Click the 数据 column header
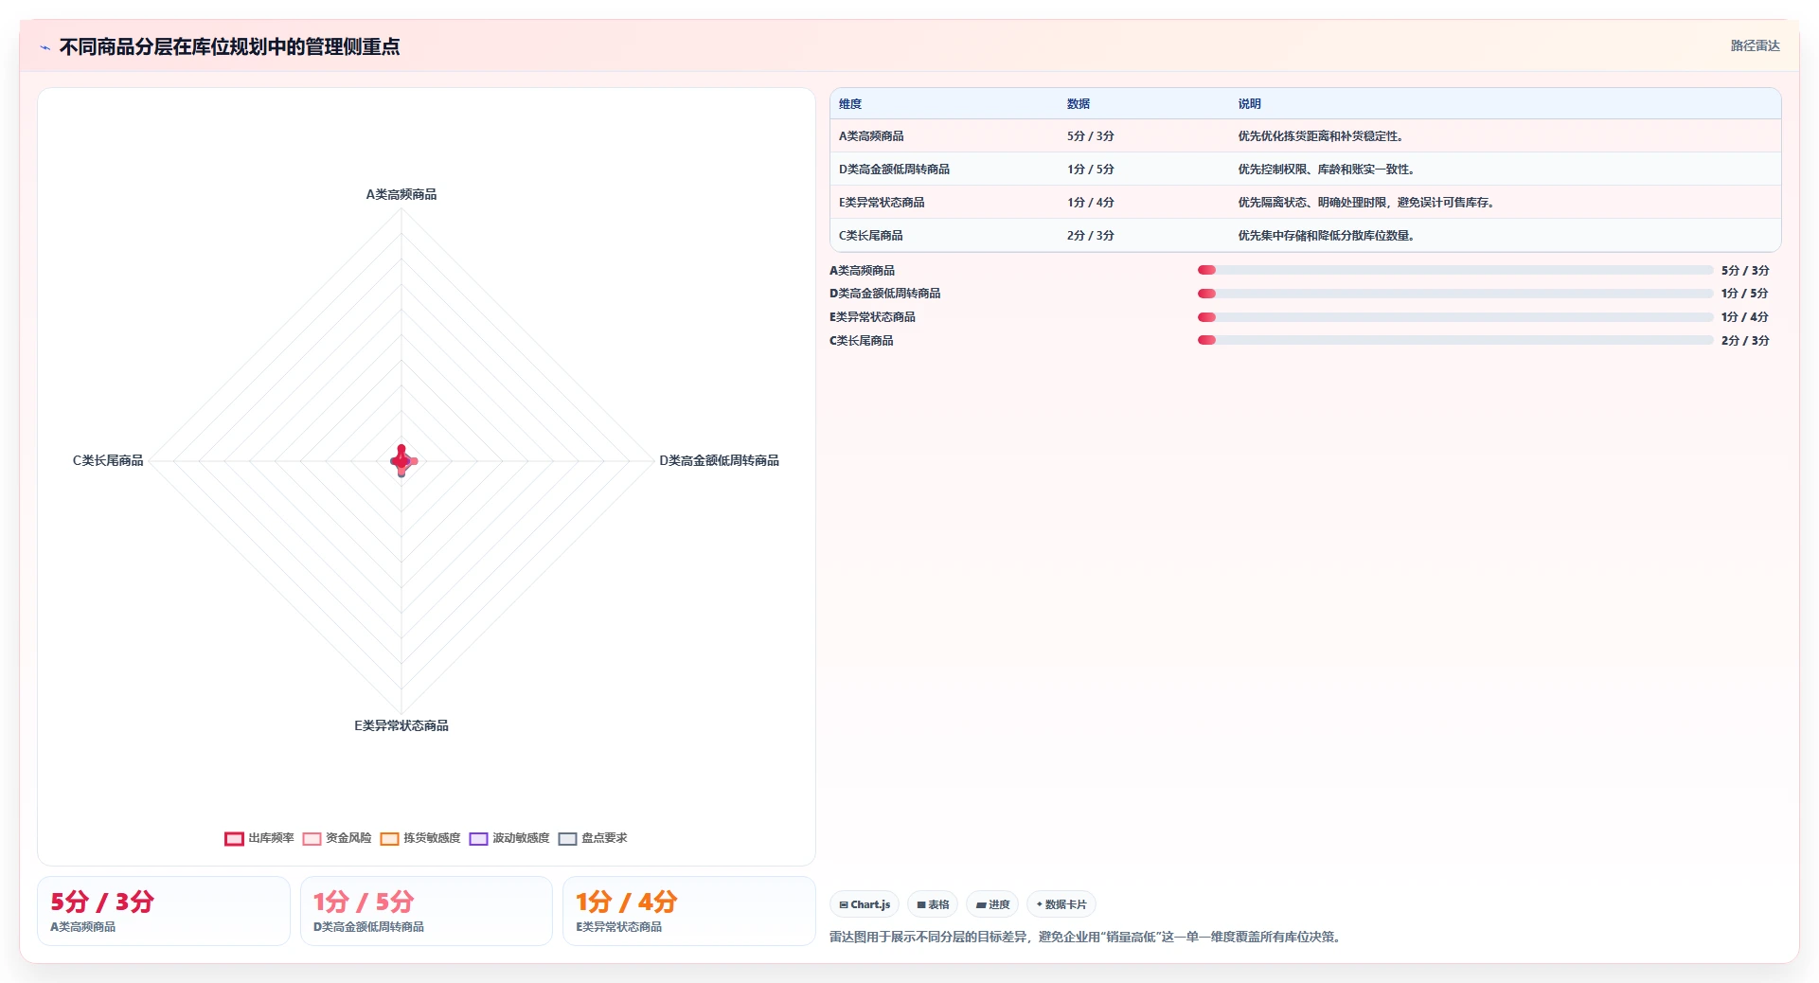The image size is (1819, 983). pyautogui.click(x=1079, y=104)
